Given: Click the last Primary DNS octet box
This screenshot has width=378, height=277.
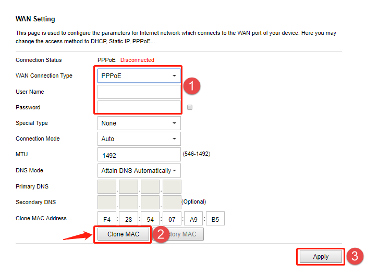Looking at the screenshot, I should point(172,187).
